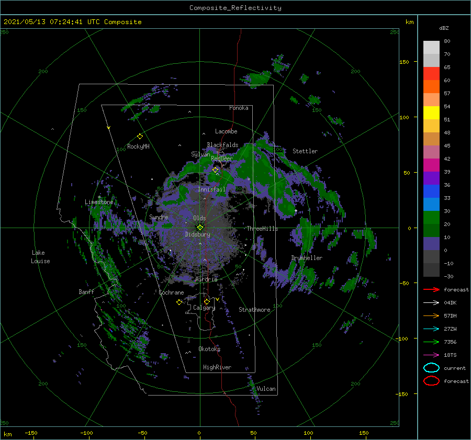This screenshot has height=440, width=471.
Task: Click the Okotoks label
Action: (209, 348)
